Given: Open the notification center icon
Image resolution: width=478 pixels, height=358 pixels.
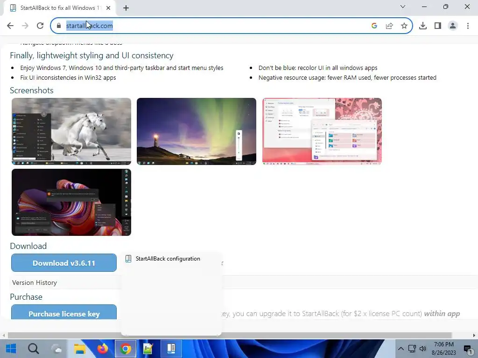Looking at the screenshot, I should point(468,349).
